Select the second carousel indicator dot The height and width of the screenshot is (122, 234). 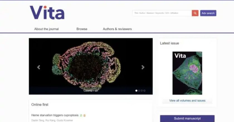[x=139, y=91]
